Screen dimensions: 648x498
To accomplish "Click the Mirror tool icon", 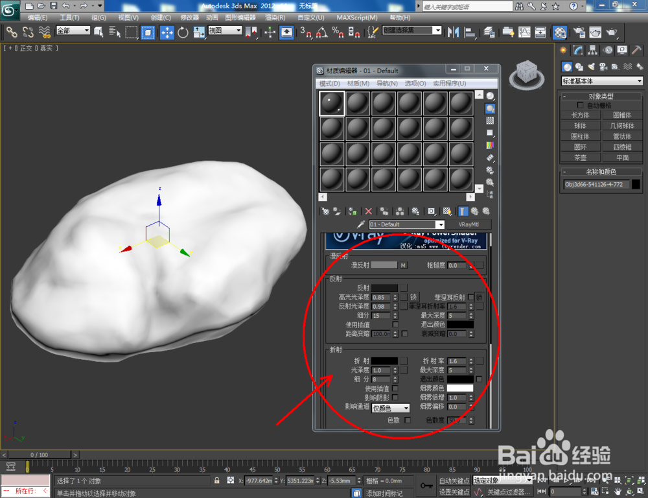I will (x=454, y=32).
